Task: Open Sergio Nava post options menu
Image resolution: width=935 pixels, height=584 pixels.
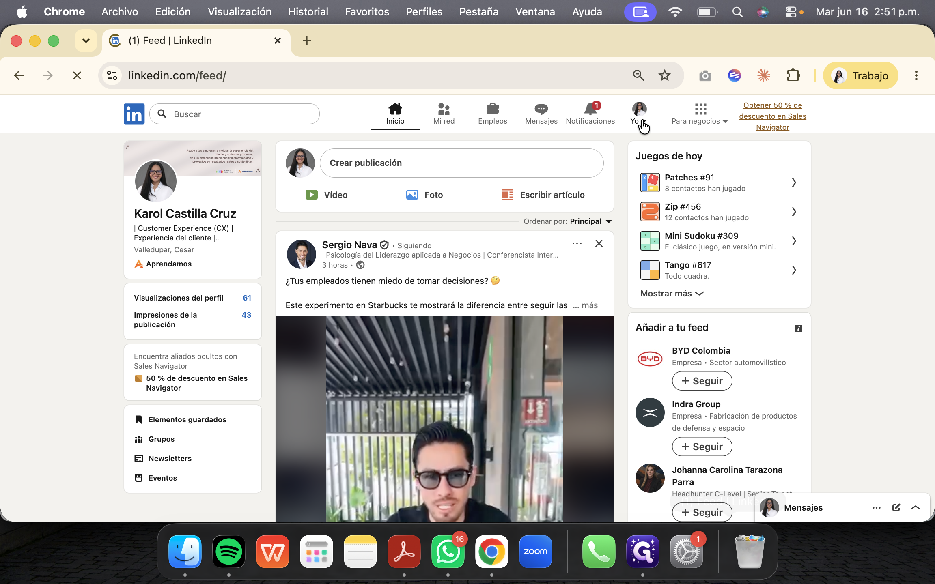Action: (x=577, y=243)
